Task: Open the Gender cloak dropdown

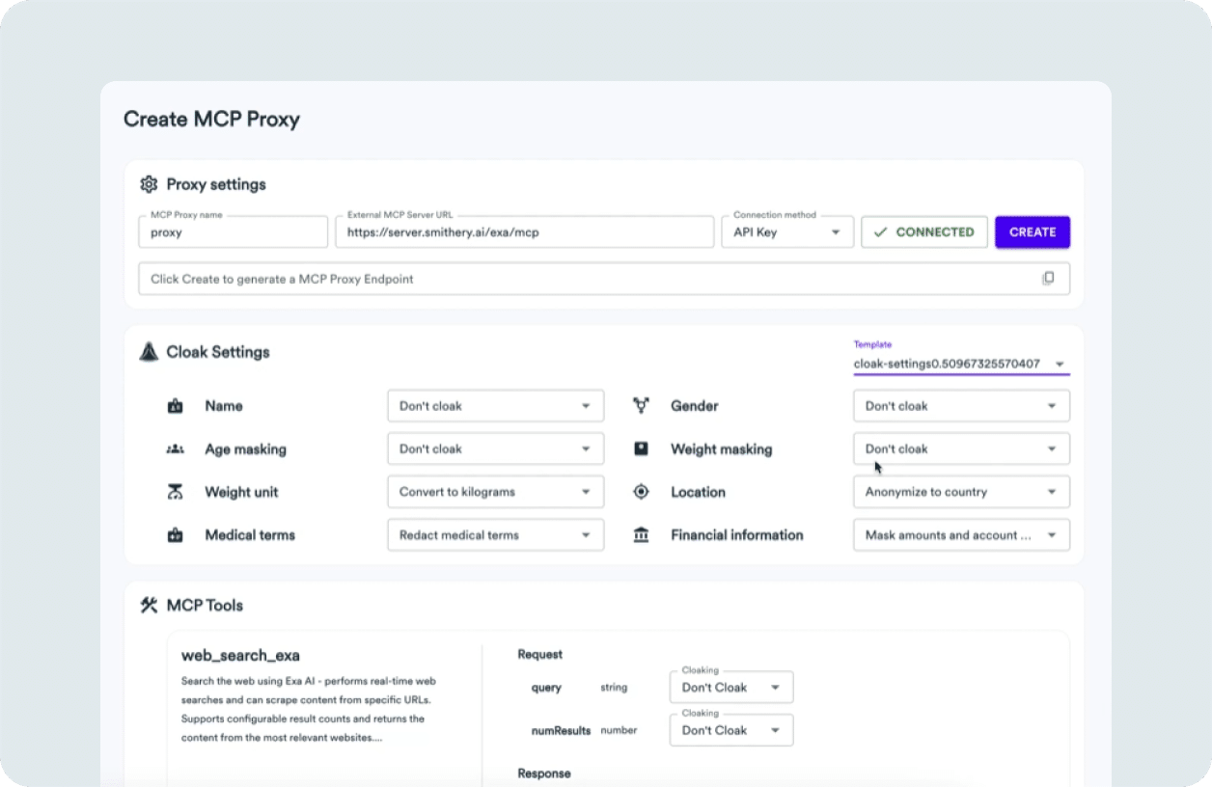Action: pyautogui.click(x=961, y=406)
